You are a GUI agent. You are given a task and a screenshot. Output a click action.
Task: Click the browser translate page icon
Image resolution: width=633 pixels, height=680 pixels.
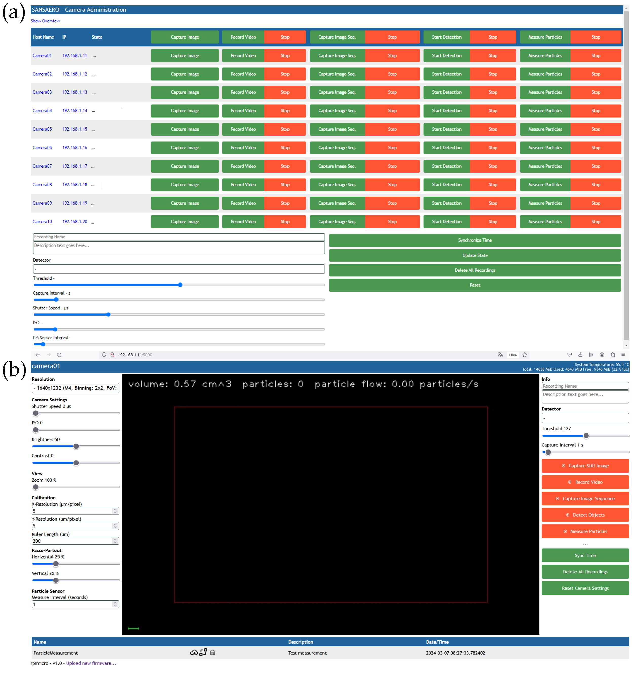(500, 355)
